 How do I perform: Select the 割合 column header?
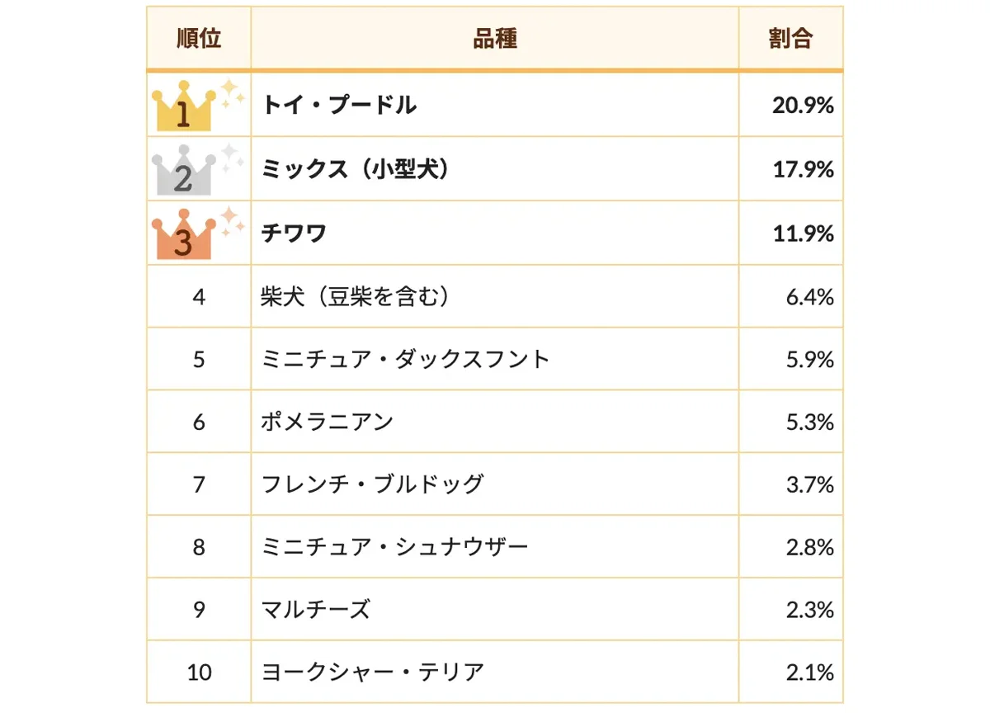[791, 39]
